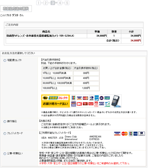
Task: Click the 1,000円 fee cell
Action: [86, 88]
